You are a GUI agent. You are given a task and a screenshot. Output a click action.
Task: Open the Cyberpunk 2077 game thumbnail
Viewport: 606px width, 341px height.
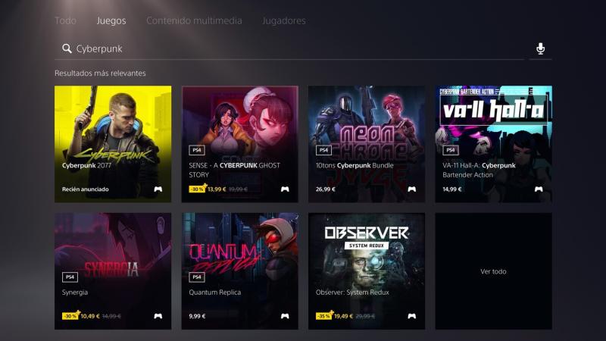click(x=113, y=144)
